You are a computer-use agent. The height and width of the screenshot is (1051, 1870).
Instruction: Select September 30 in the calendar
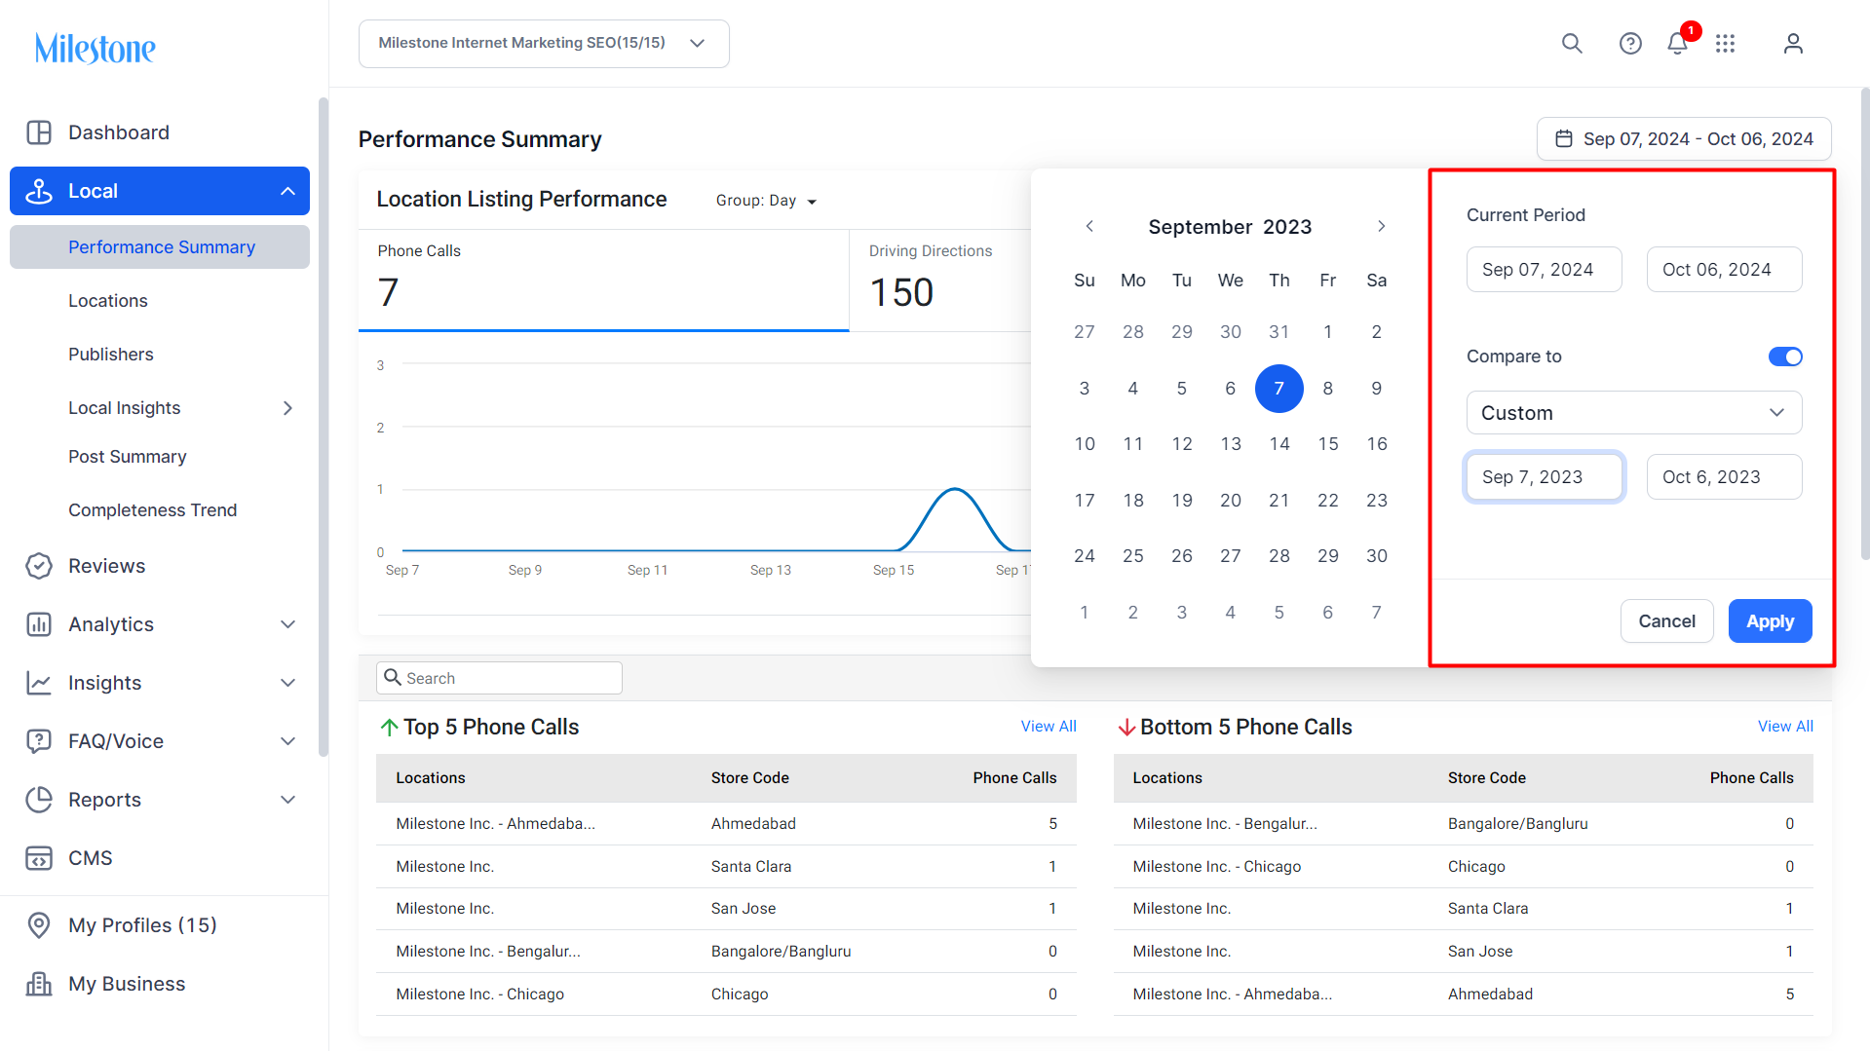point(1377,556)
